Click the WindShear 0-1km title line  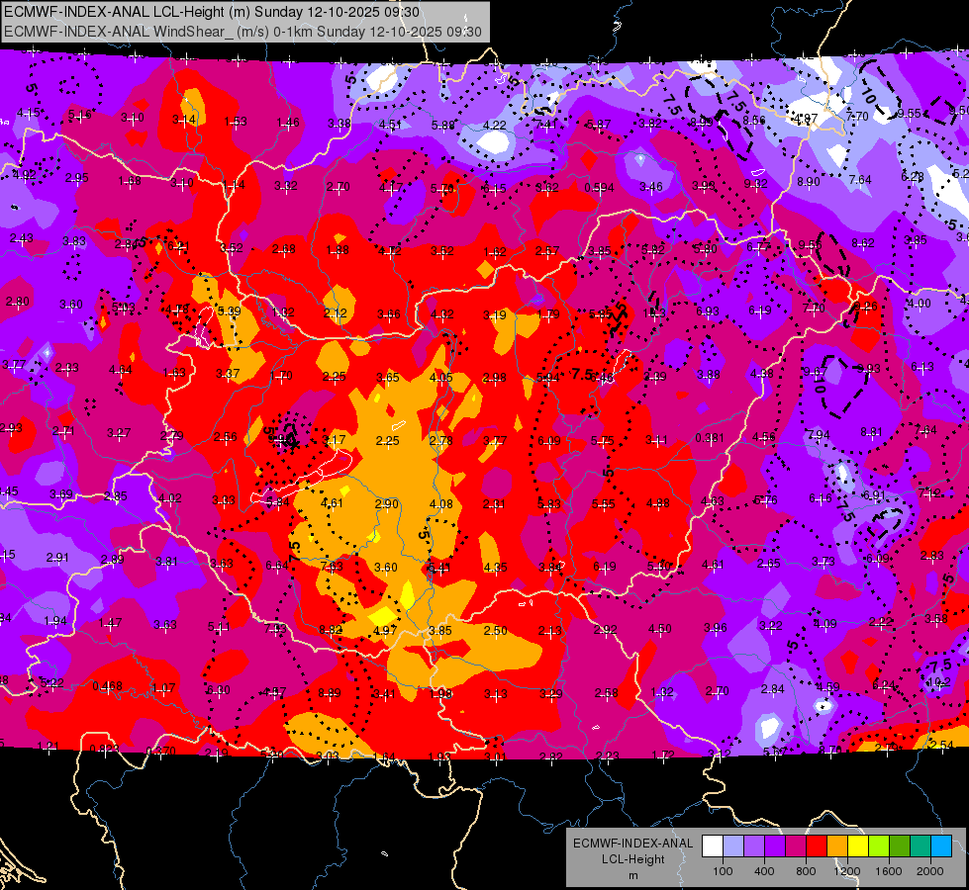coord(242,32)
